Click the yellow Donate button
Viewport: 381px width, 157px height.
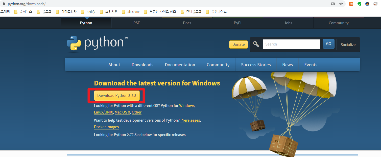click(x=239, y=44)
